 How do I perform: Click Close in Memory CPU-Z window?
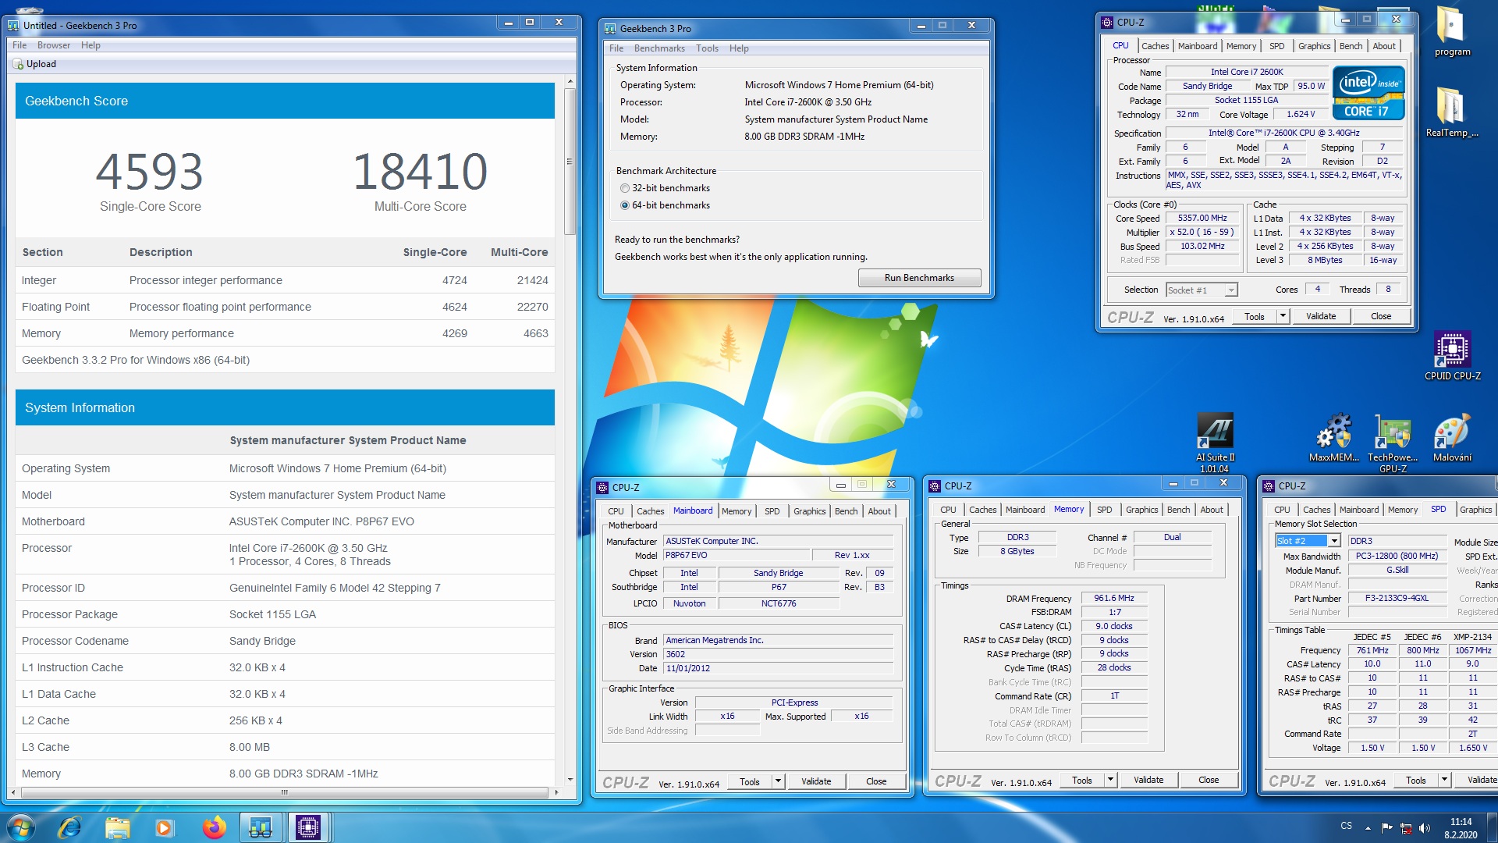pyautogui.click(x=1208, y=780)
